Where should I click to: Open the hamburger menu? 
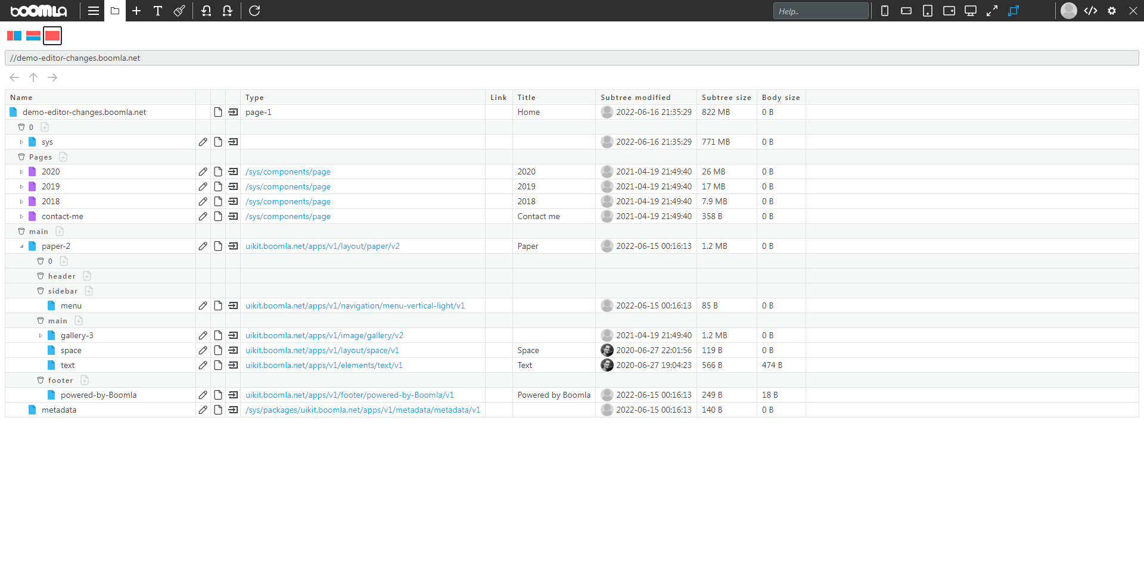[x=92, y=11]
